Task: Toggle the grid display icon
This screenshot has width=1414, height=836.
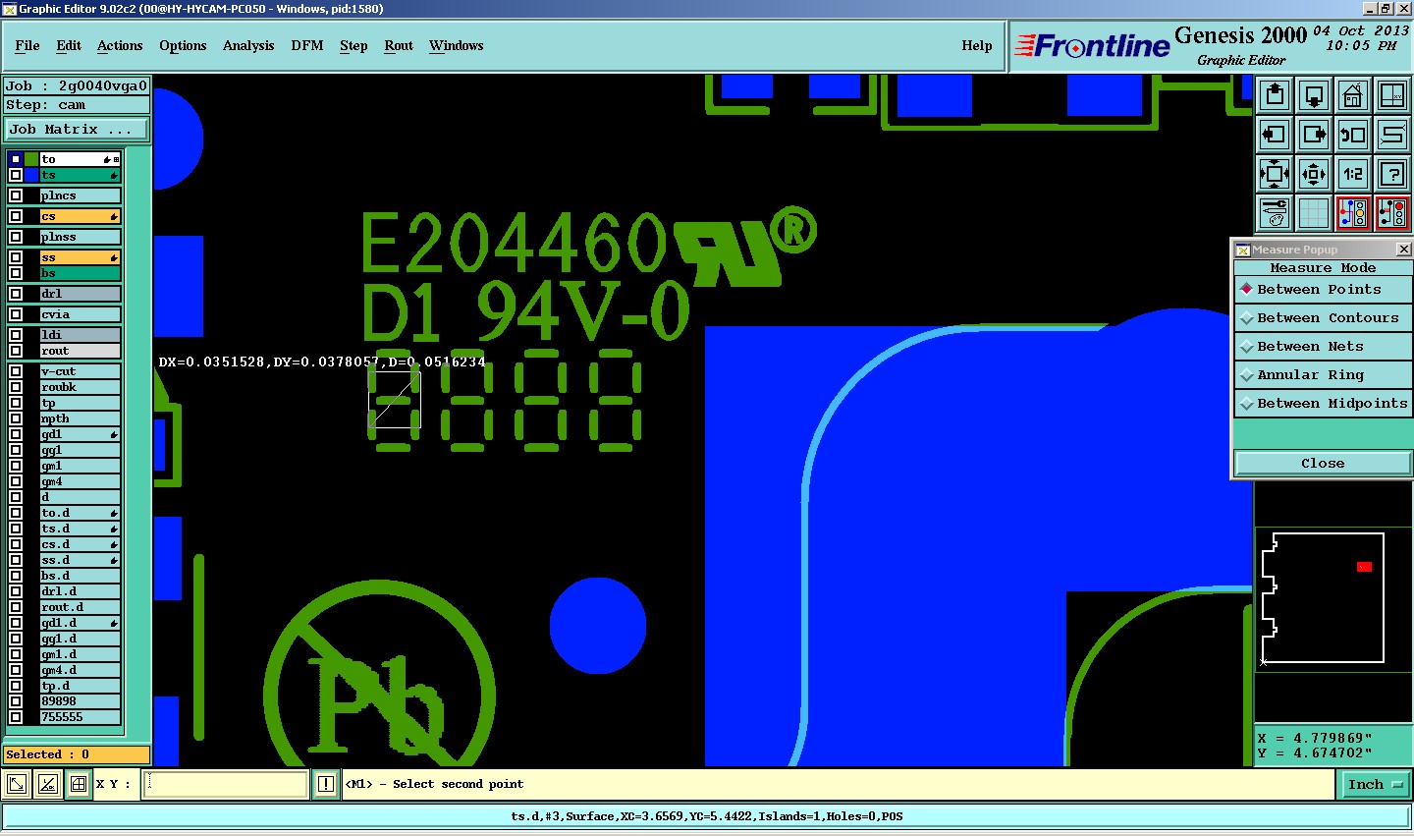Action: click(x=1314, y=212)
